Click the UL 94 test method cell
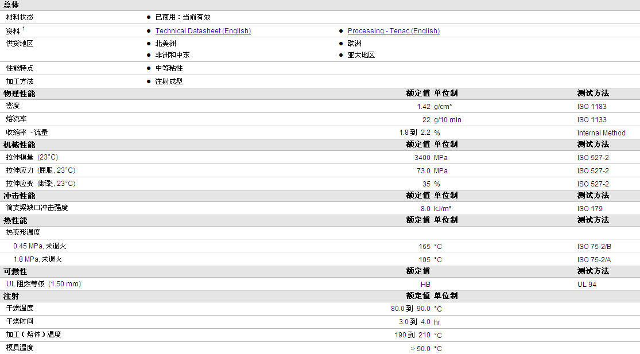Image resolution: width=640 pixels, height=354 pixels. (x=587, y=285)
